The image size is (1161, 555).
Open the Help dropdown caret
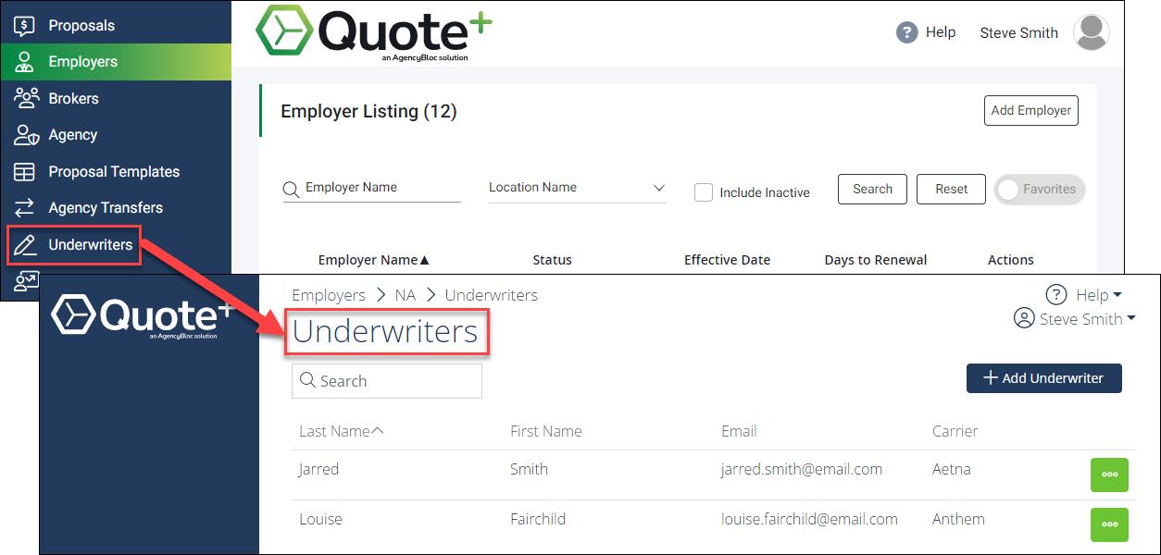coord(1117,295)
